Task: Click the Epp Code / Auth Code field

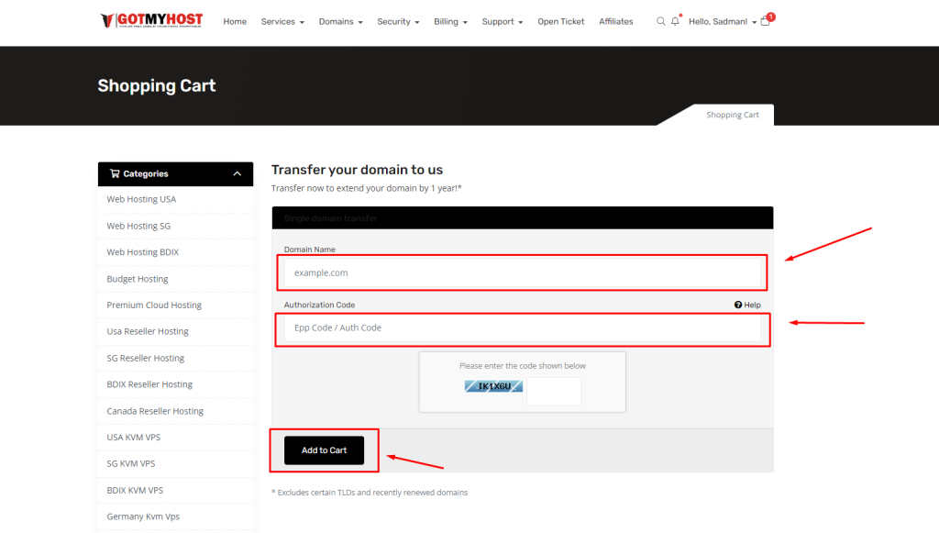Action: click(521, 328)
